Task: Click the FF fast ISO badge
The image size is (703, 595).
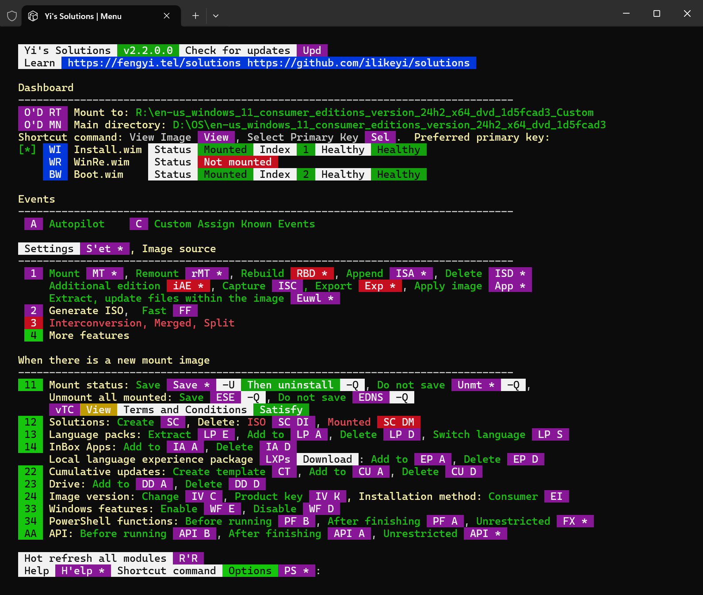Action: (185, 311)
